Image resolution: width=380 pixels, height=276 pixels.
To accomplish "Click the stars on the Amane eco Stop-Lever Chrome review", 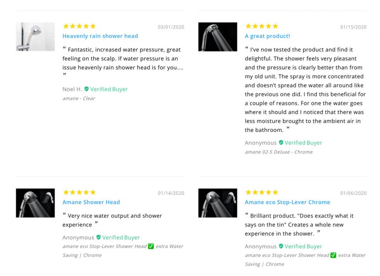I will (262, 192).
